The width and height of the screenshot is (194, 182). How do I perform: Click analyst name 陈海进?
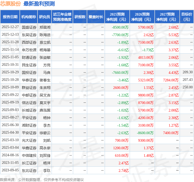click(x=45, y=35)
